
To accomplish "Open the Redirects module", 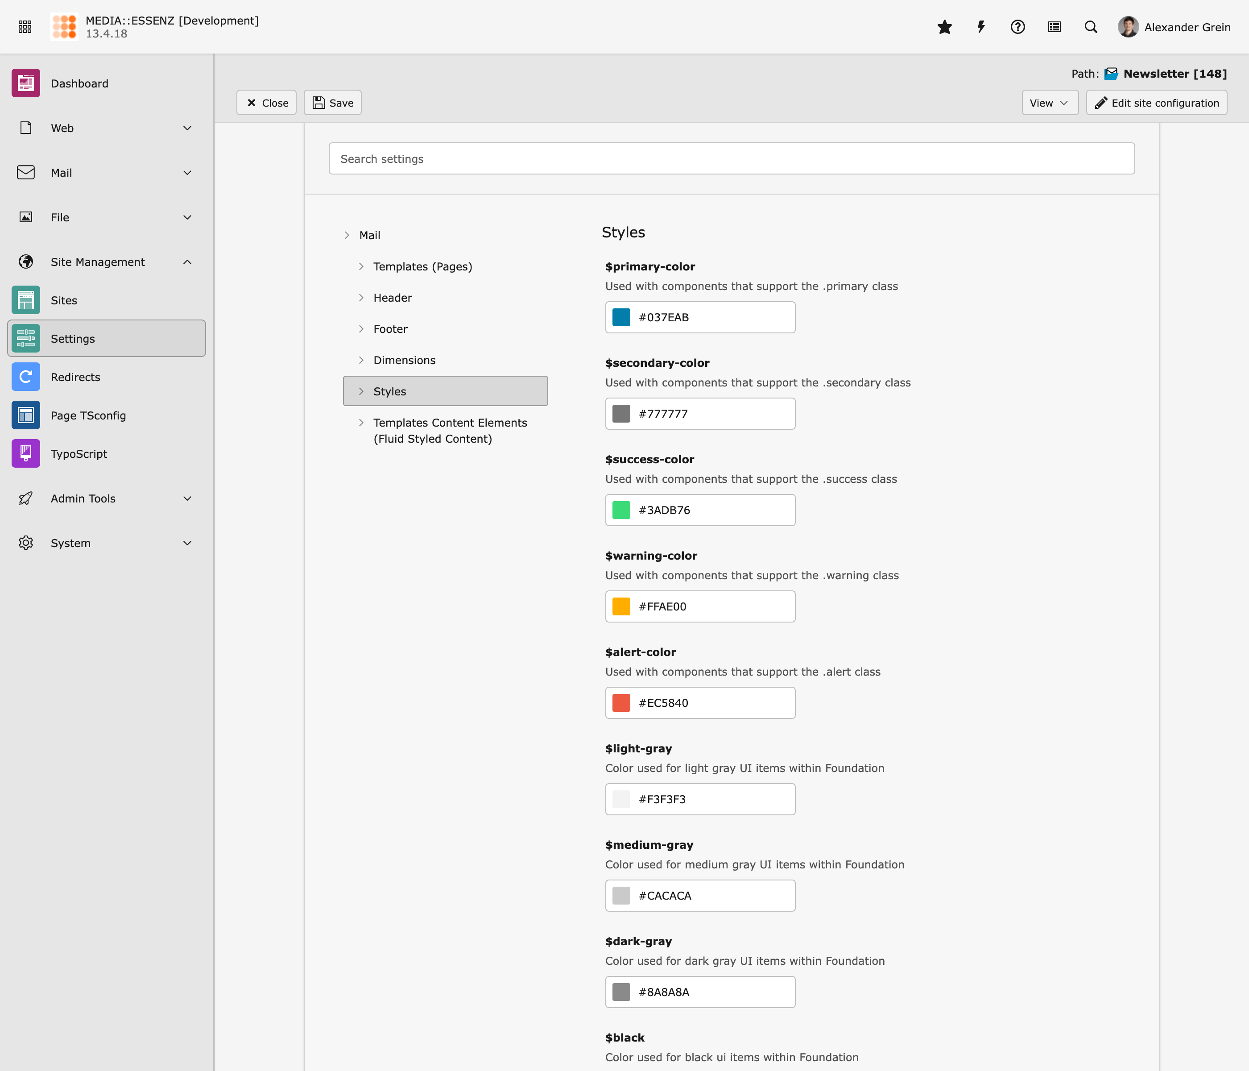I will pyautogui.click(x=75, y=377).
